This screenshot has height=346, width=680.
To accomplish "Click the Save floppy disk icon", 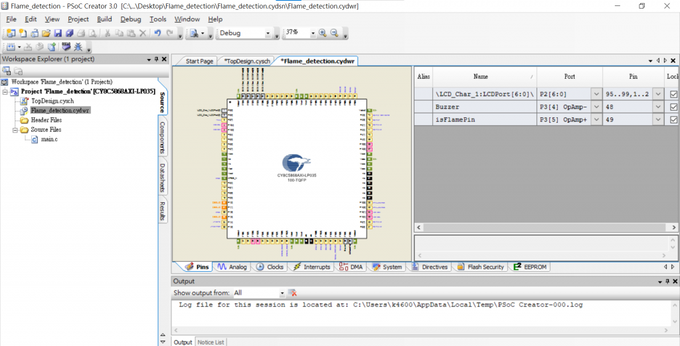I will (58, 33).
